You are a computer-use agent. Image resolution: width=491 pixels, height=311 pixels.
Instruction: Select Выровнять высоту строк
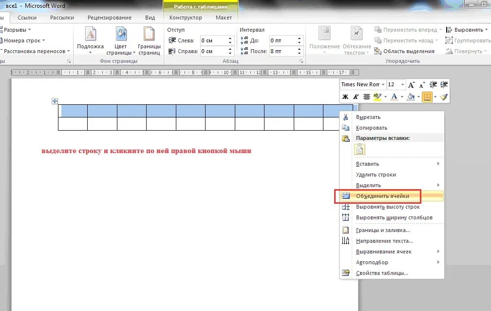pos(392,207)
